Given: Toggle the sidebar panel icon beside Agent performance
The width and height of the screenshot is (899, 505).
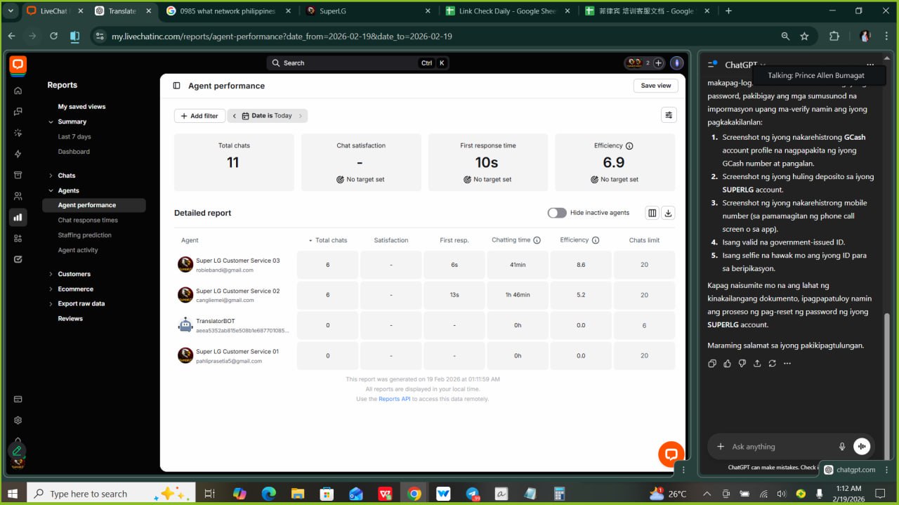Looking at the screenshot, I should click(x=176, y=86).
